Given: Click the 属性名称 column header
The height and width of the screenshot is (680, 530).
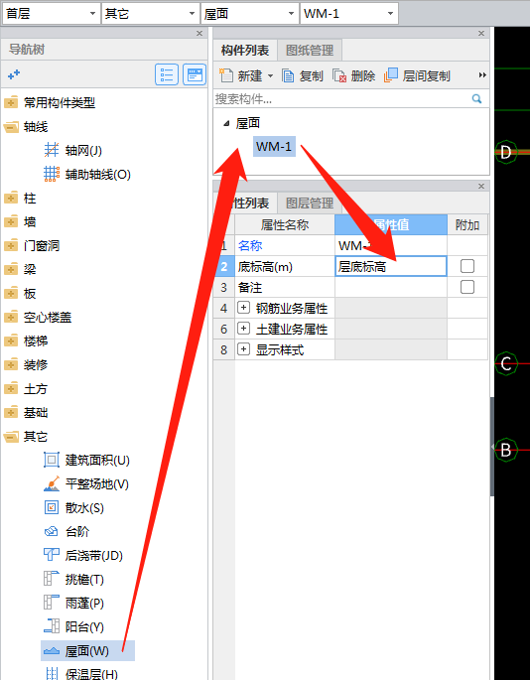Looking at the screenshot, I should [285, 224].
